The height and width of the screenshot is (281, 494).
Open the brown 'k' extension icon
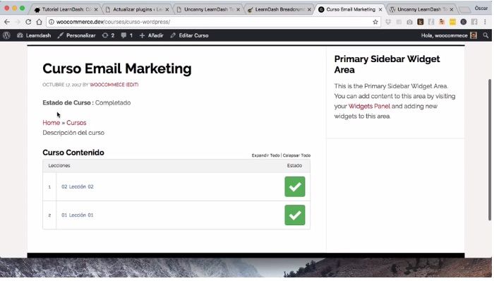(x=421, y=22)
